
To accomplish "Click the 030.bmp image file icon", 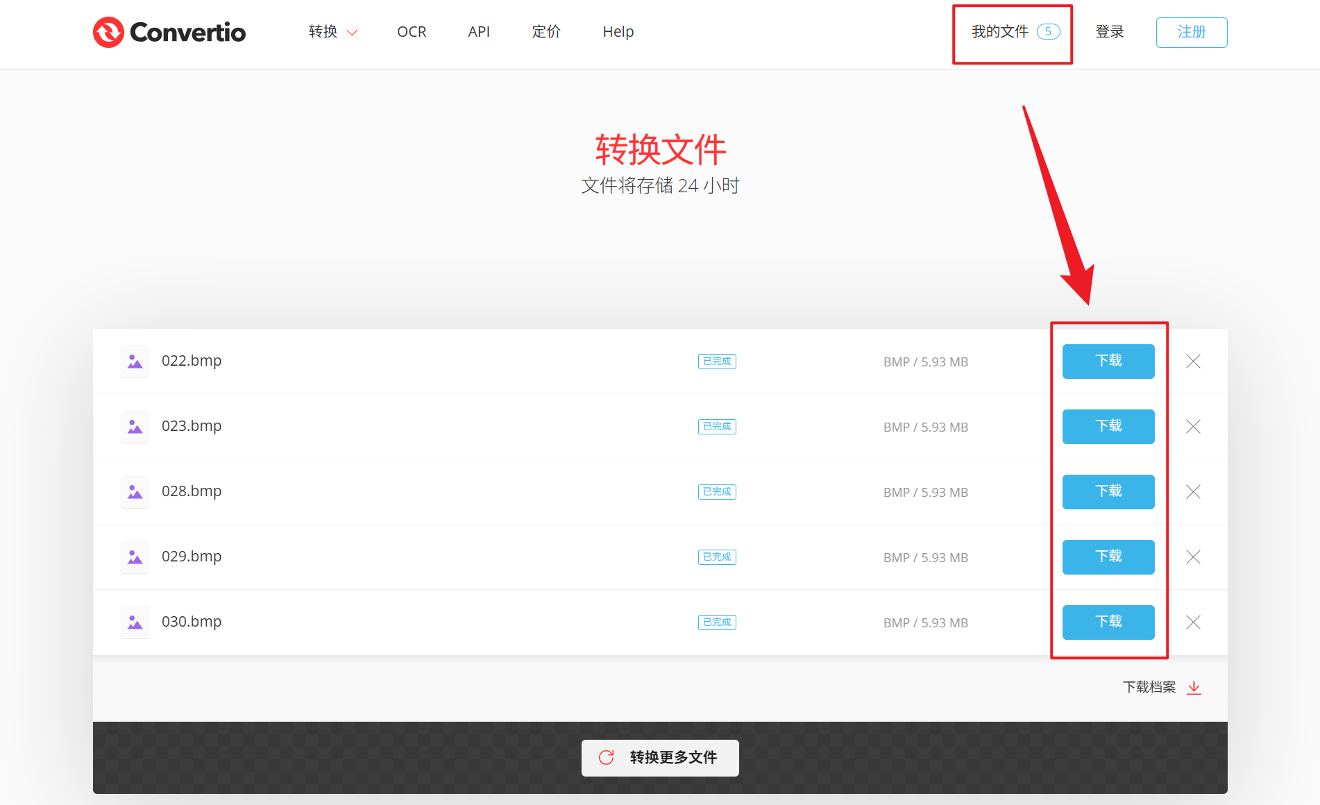I will (x=134, y=622).
